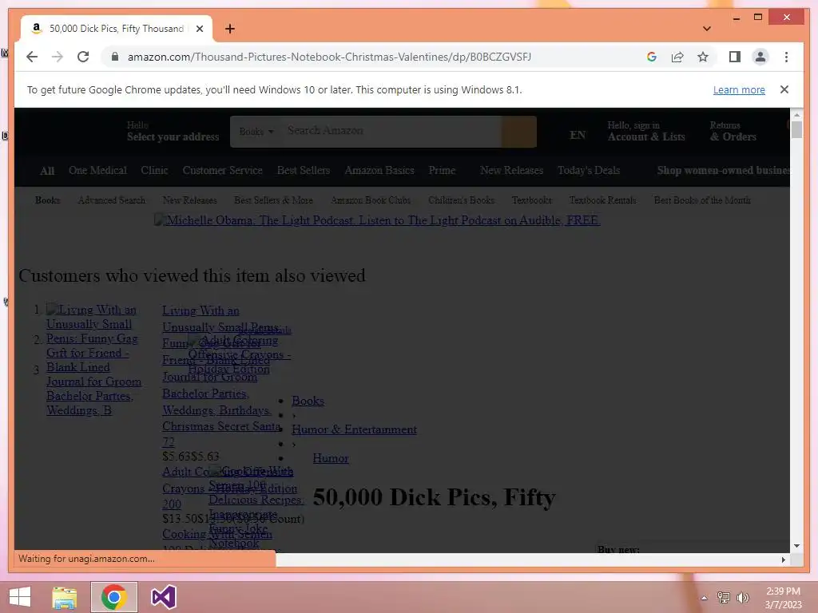Open Textbooks subnav link
This screenshot has width=818, height=613.
(x=531, y=200)
